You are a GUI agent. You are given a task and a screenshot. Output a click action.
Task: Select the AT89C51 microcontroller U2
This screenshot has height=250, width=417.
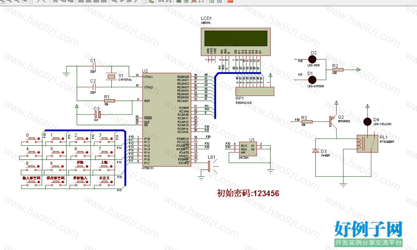[x=167, y=120]
